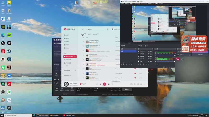209x117 pixels.
Task: Like the now-playing Trap Queen with heart icon
Action: pyautogui.click(x=80, y=84)
